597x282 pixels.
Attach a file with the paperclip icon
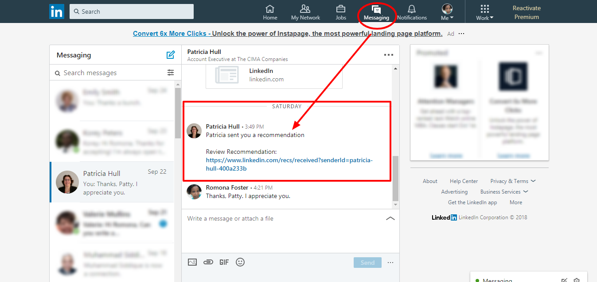click(208, 262)
